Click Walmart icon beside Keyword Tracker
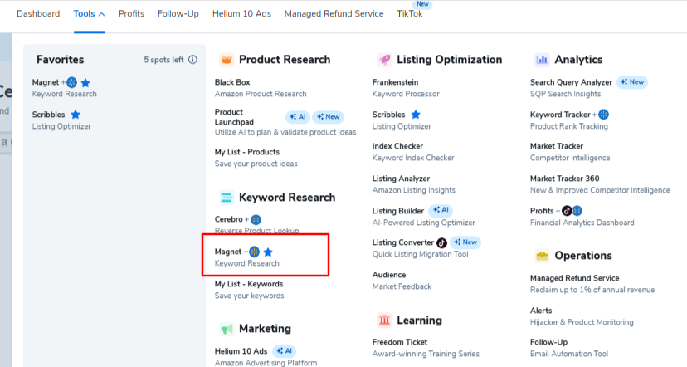687x367 pixels. [x=603, y=115]
